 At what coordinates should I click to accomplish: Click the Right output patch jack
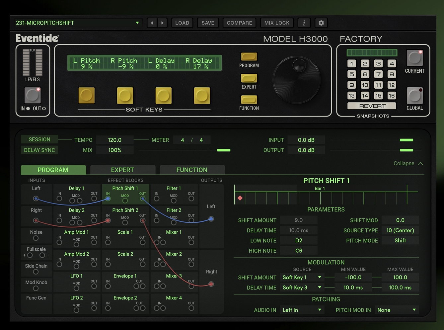click(211, 284)
